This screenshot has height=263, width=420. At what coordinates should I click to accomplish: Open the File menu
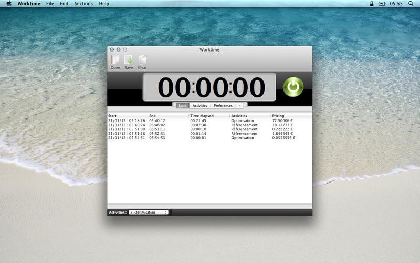click(x=50, y=4)
